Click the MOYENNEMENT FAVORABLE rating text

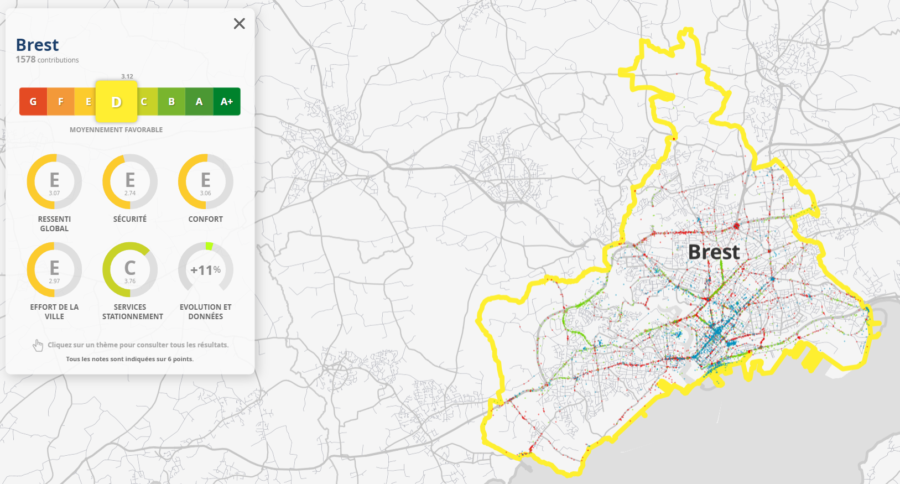coord(116,129)
